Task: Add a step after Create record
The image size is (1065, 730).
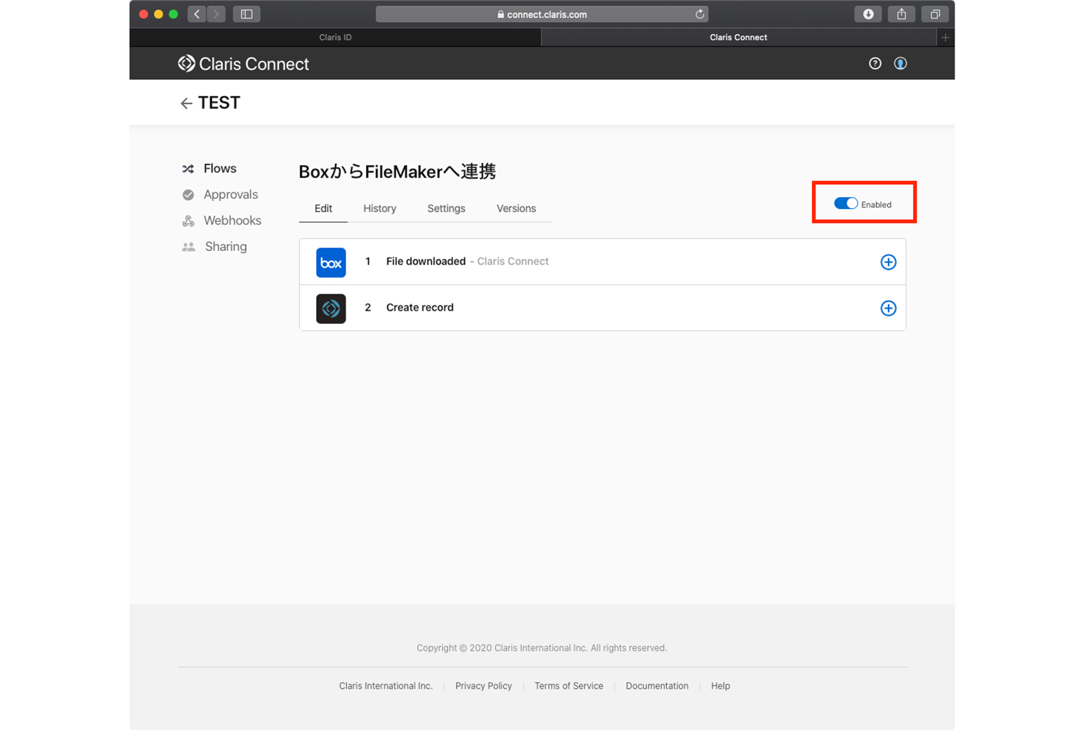Action: tap(888, 308)
